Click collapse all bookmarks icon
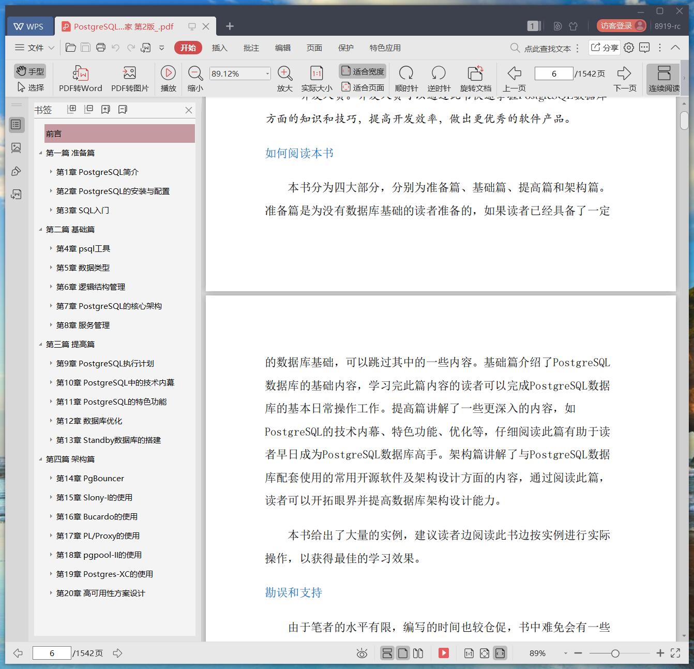Viewport: 694px width, 669px height. (x=89, y=109)
